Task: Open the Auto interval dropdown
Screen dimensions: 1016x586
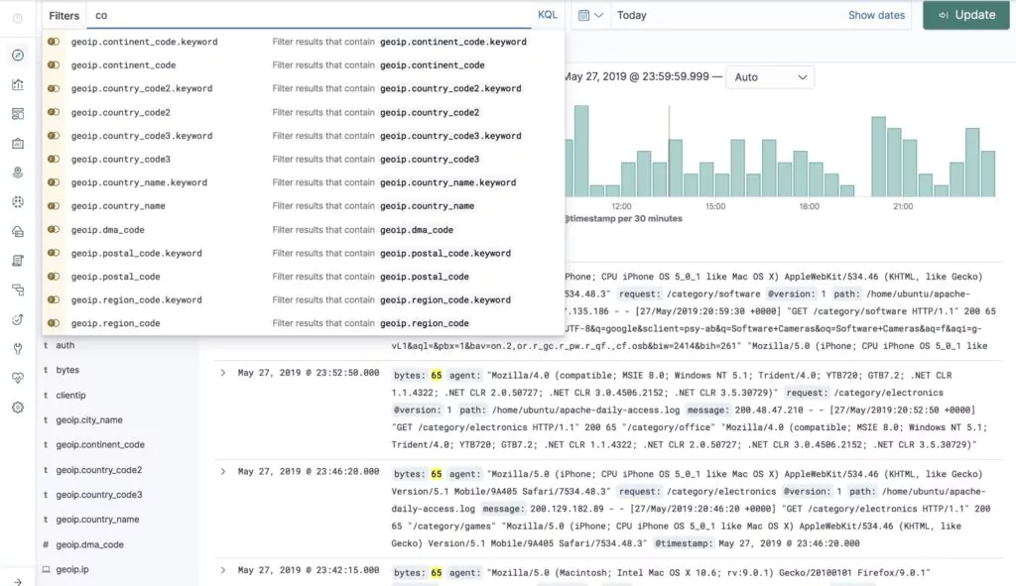Action: (770, 77)
